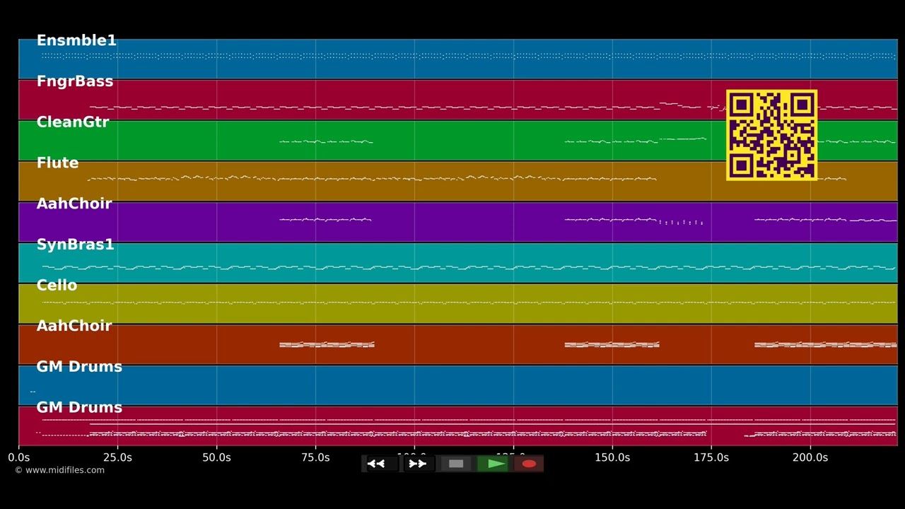The width and height of the screenshot is (905, 509).
Task: Click the 0.0s time axis label
Action: pyautogui.click(x=19, y=457)
